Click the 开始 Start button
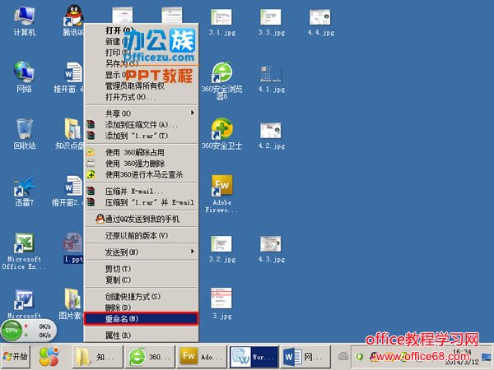The image size is (494, 370). [16, 356]
